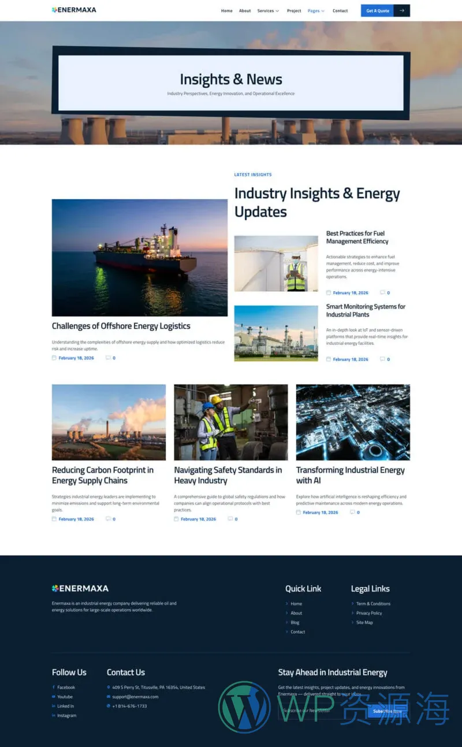This screenshot has height=747, width=462.
Task: Click the Facebook icon in the footer
Action: [x=54, y=687]
